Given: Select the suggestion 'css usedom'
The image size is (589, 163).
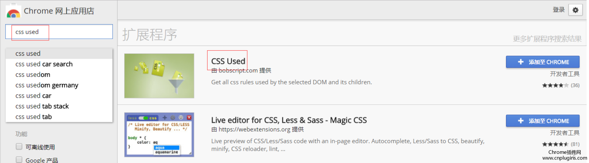Looking at the screenshot, I should [59, 74].
